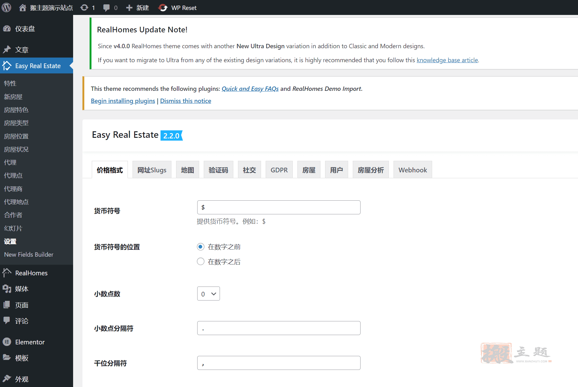Image resolution: width=578 pixels, height=387 pixels.
Task: Click the plus icon for 新建
Action: point(129,7)
